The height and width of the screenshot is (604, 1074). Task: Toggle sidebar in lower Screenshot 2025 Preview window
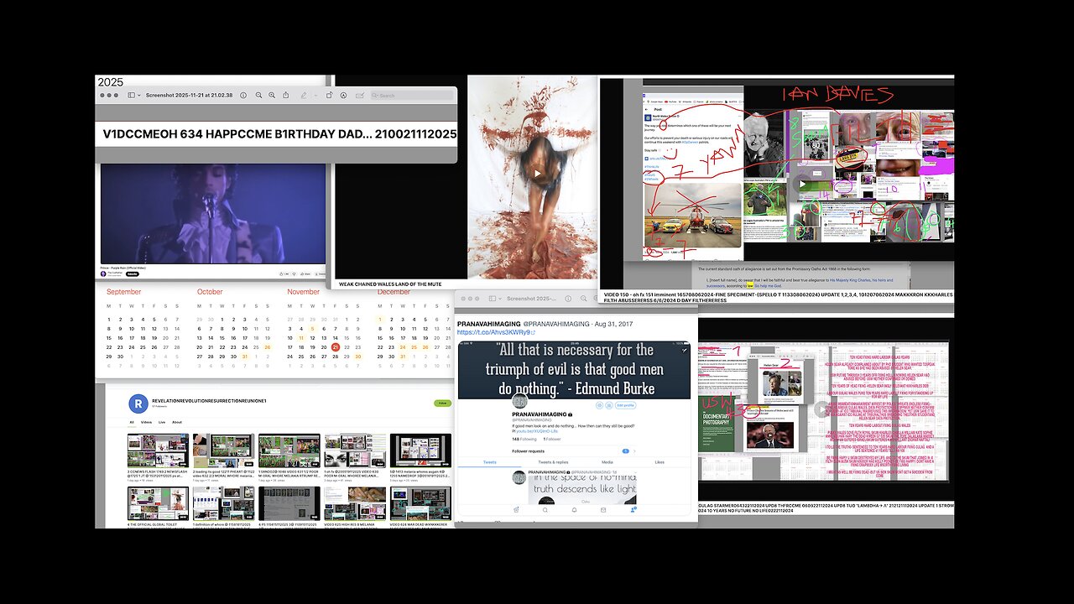pos(493,299)
